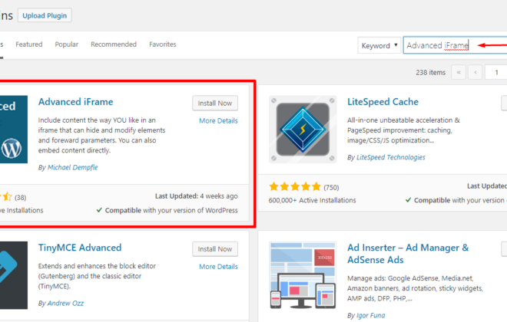Screen dimensions: 507x322
Task: Open the TinyMCE Advanced plugin title
Action: [x=80, y=248]
